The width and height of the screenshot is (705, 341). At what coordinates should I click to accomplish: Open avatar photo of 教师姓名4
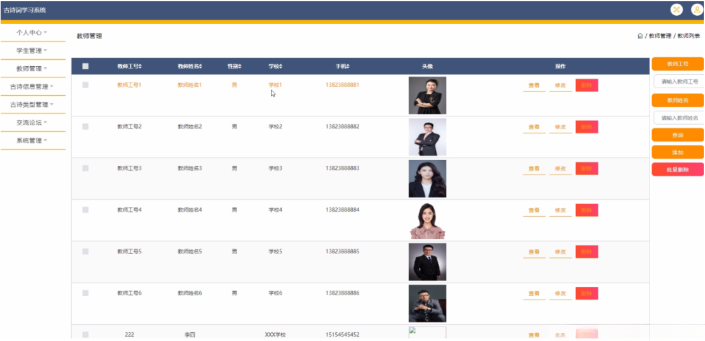pyautogui.click(x=427, y=221)
